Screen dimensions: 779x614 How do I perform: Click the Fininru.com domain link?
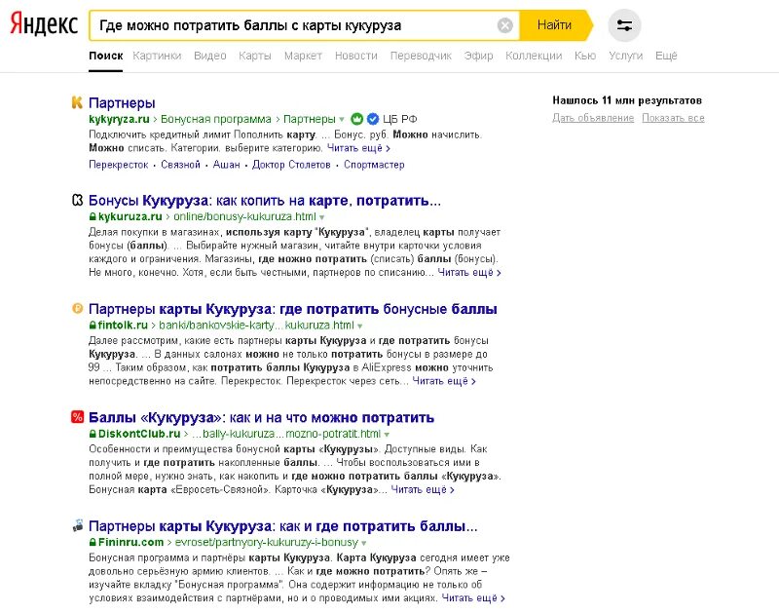pos(130,542)
